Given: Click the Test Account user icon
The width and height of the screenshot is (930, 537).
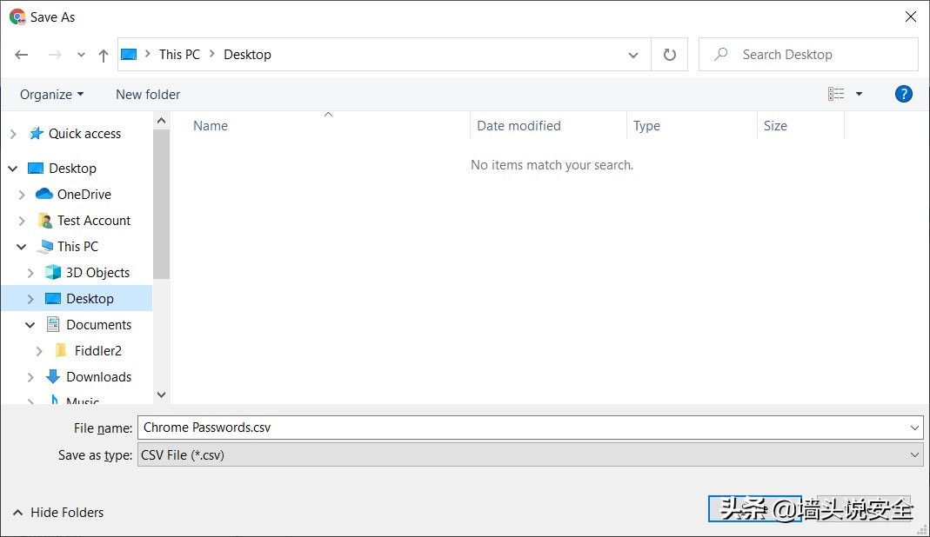Looking at the screenshot, I should click(45, 221).
